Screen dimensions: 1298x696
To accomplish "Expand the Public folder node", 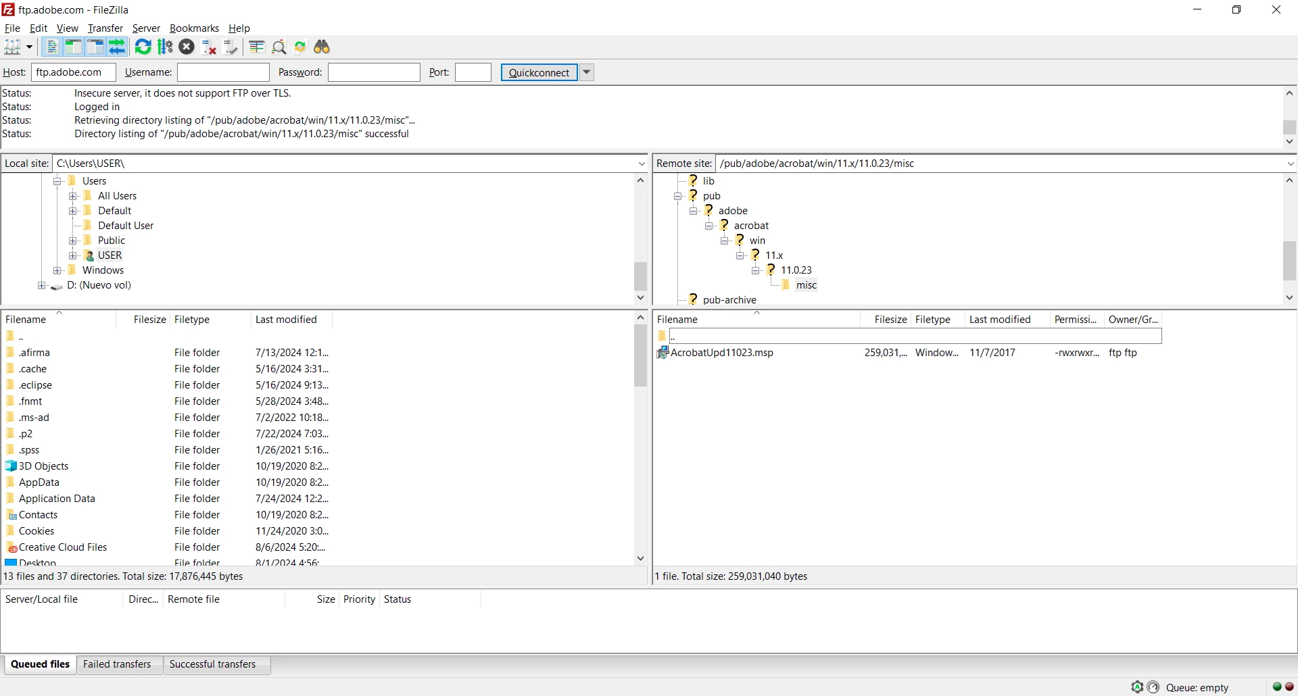I will point(73,241).
